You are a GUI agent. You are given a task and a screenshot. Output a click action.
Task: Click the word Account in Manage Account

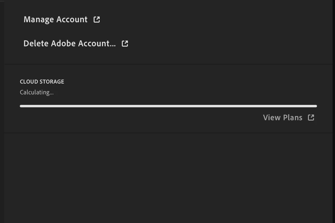click(71, 20)
